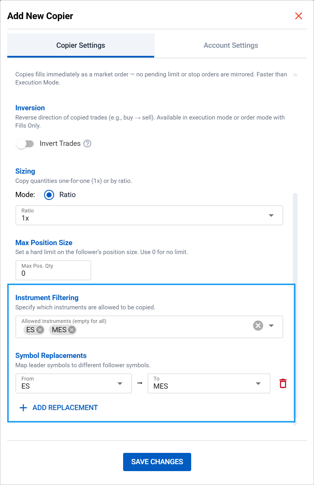
Task: Switch to the Account Settings tab
Action: click(231, 45)
